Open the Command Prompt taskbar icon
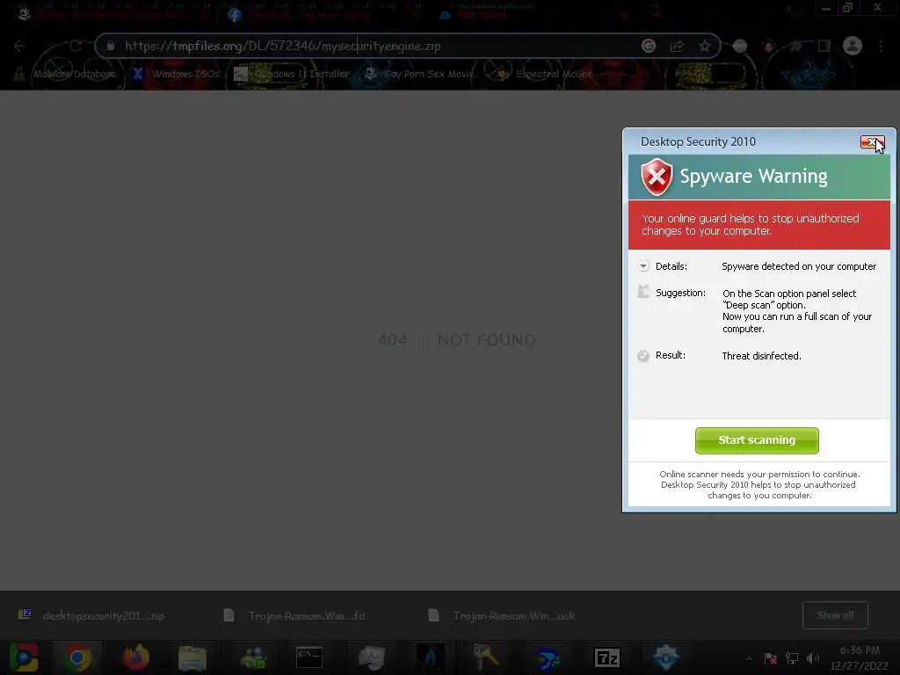900x675 pixels. [x=309, y=657]
